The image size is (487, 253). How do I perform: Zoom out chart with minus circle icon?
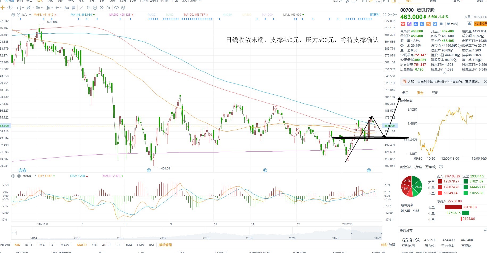(390, 15)
